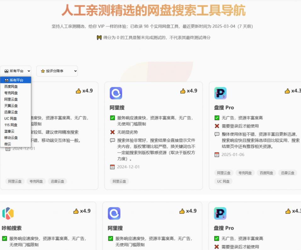Open the 按评分降序 sort dropdown
This screenshot has height=250, width=301.
click(57, 71)
